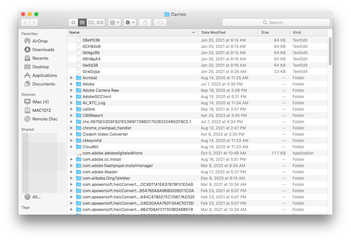
Task: Expand the chrome_crashpad_handler folder
Action: click(x=72, y=128)
